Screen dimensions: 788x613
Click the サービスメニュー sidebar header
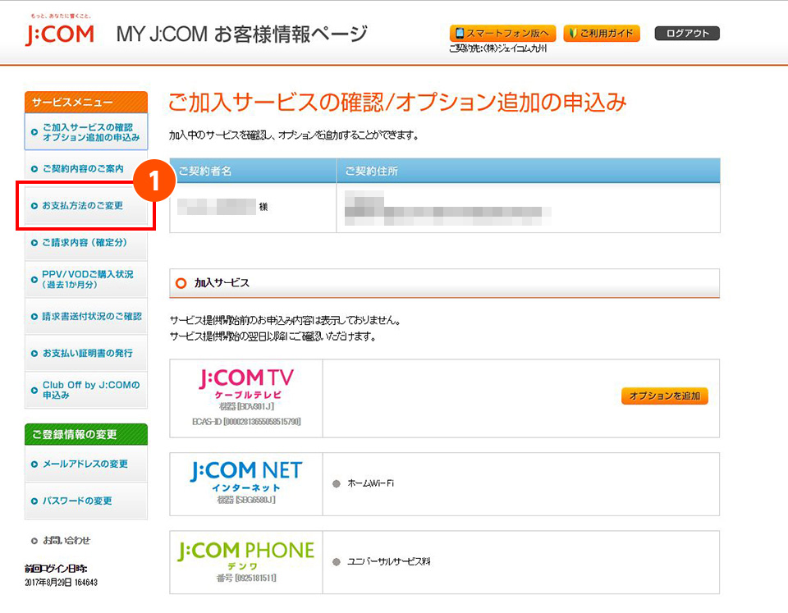click(x=86, y=102)
